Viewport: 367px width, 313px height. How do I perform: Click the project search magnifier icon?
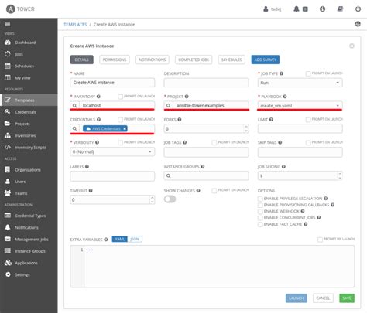pyautogui.click(x=169, y=105)
